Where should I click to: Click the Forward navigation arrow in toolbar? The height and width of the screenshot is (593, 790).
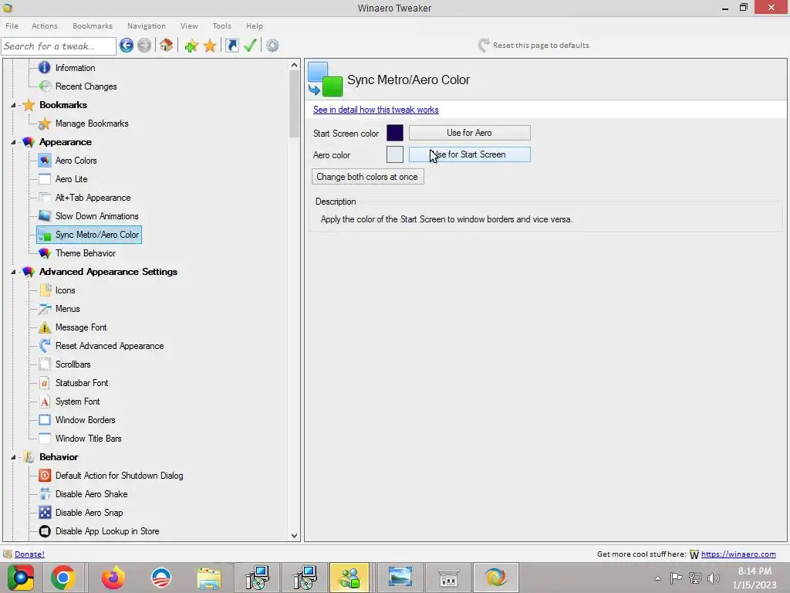point(144,46)
